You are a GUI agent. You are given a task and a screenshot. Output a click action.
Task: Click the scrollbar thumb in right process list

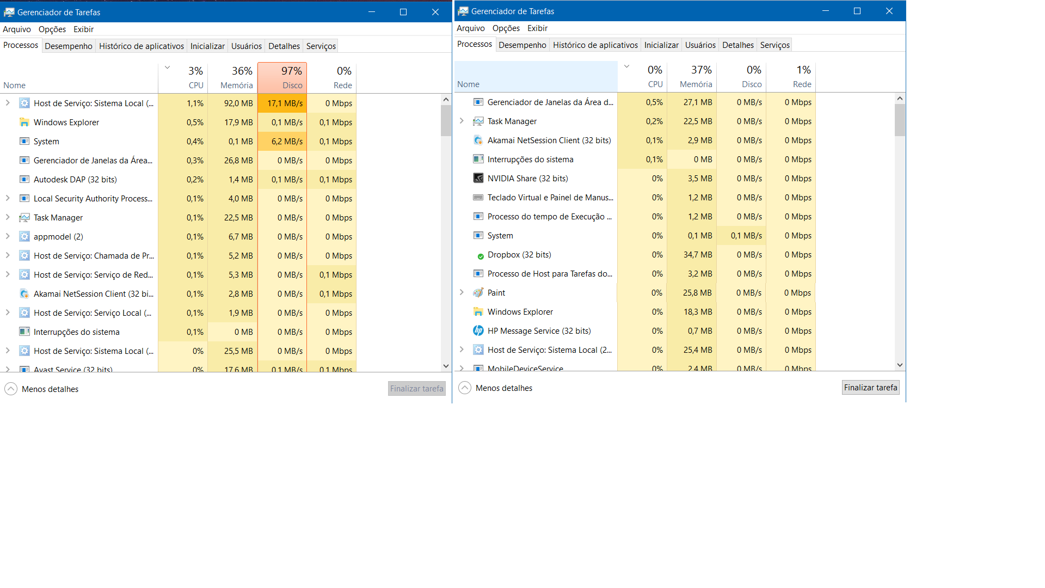(900, 119)
